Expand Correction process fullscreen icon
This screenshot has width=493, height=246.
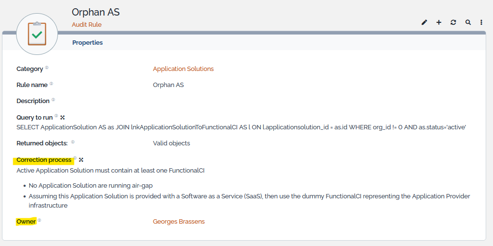[x=81, y=160]
